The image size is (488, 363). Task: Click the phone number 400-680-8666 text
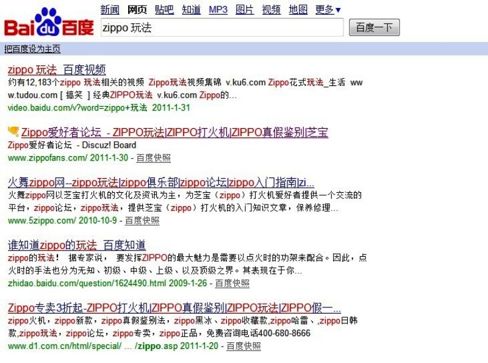coord(284,334)
